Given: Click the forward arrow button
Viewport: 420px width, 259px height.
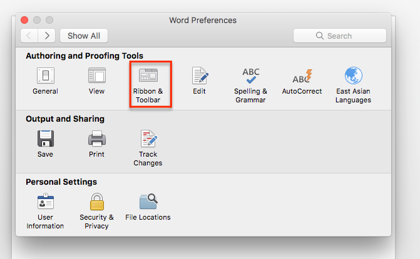Looking at the screenshot, I should tap(47, 36).
